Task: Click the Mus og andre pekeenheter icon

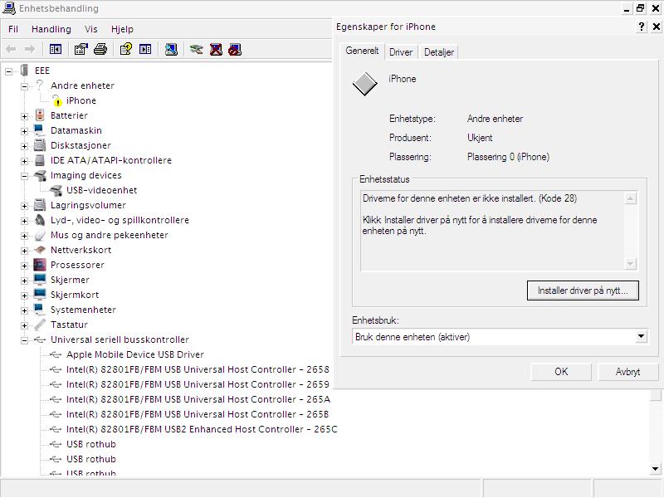Action: tap(40, 235)
